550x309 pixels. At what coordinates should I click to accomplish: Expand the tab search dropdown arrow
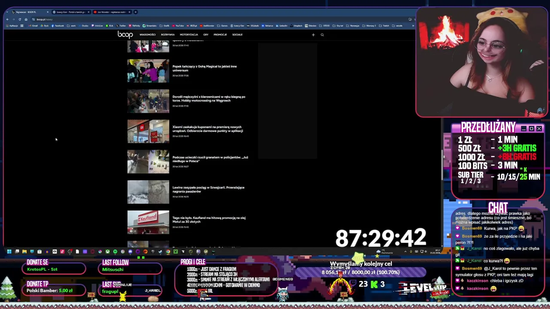(x=7, y=12)
